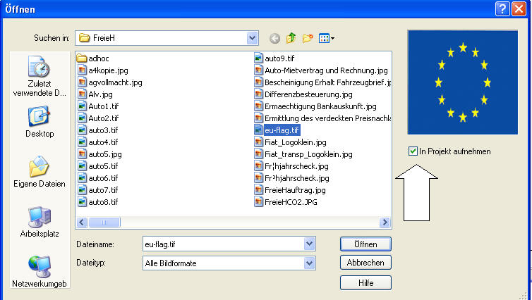
Task: Open Zuletzt verwendete Dokumente location
Action: (40, 77)
